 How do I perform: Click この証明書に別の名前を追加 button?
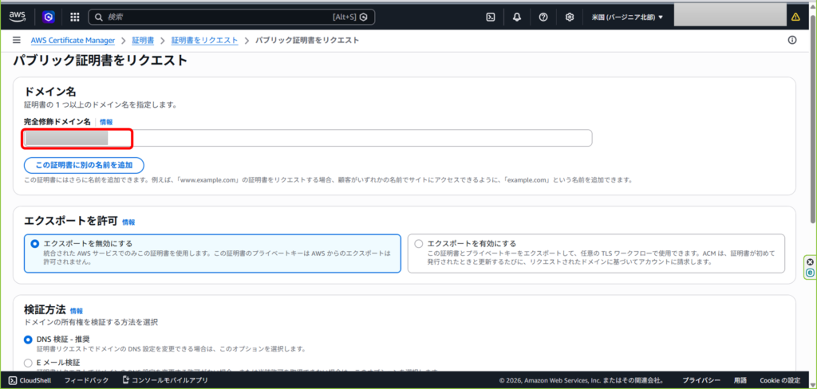click(84, 165)
